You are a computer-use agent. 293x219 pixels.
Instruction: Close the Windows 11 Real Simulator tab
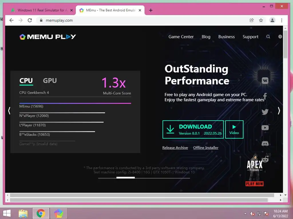click(x=71, y=11)
